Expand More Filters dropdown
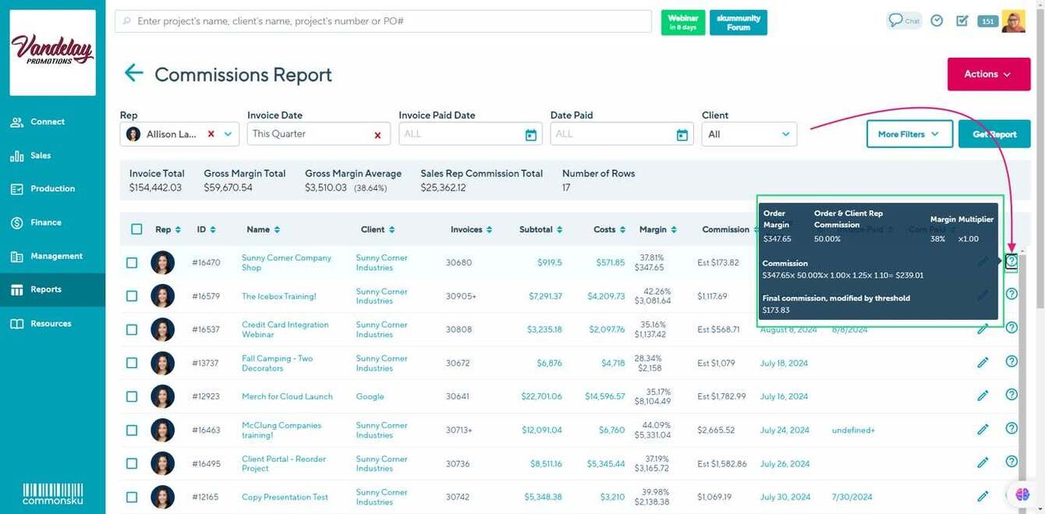The width and height of the screenshot is (1045, 514). coord(909,134)
